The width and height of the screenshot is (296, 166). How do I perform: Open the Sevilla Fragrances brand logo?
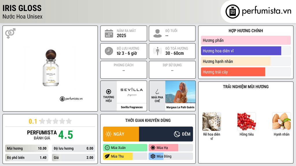point(132,92)
